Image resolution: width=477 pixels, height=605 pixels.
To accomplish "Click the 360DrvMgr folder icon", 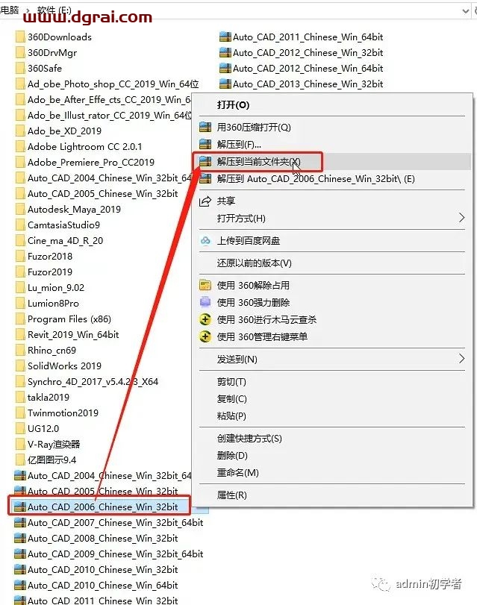I will point(19,52).
